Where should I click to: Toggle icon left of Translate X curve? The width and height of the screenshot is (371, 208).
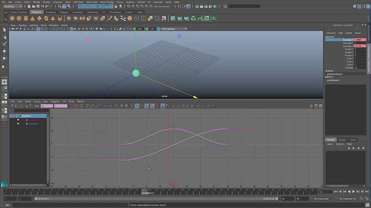tap(18, 120)
